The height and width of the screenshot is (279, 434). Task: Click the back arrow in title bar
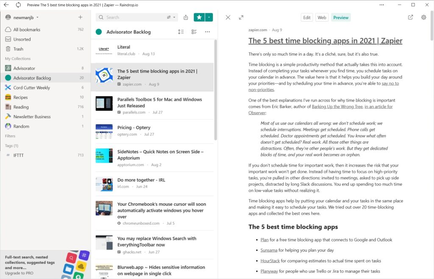pos(6,5)
